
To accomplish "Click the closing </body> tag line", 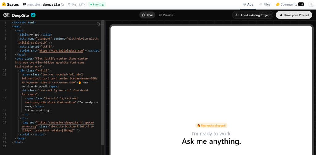I will tap(21, 138).
